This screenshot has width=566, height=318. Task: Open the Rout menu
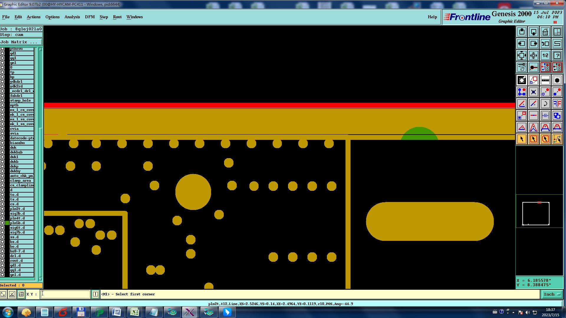pos(117,17)
